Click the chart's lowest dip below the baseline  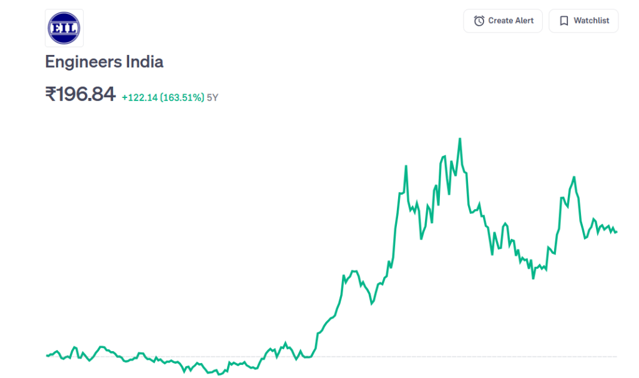point(219,374)
